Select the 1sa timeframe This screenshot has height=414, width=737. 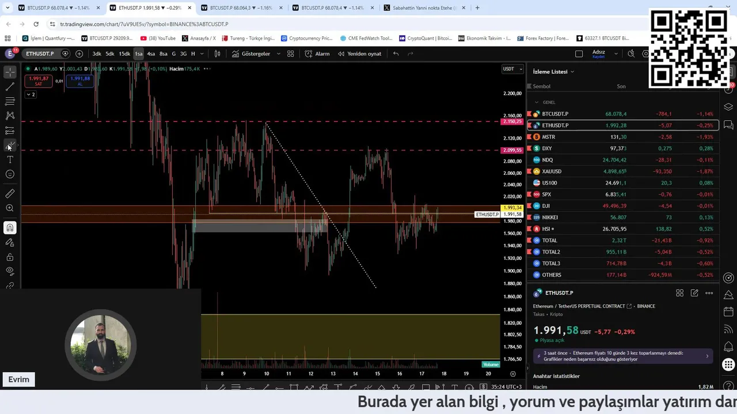(139, 53)
